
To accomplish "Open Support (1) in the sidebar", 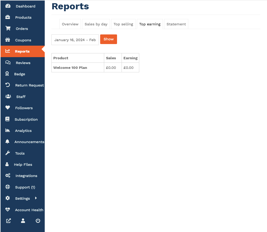I will 25,187.
